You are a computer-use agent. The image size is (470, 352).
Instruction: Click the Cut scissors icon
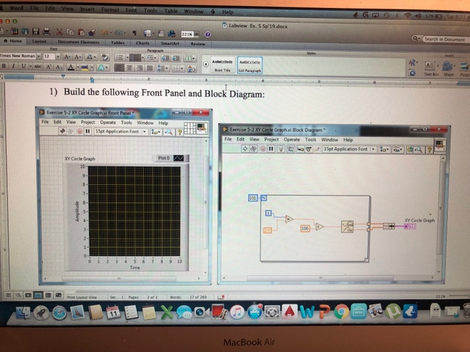tap(59, 32)
